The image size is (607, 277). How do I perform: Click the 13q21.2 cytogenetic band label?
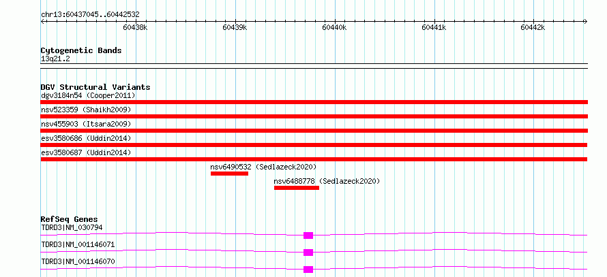[x=55, y=59]
